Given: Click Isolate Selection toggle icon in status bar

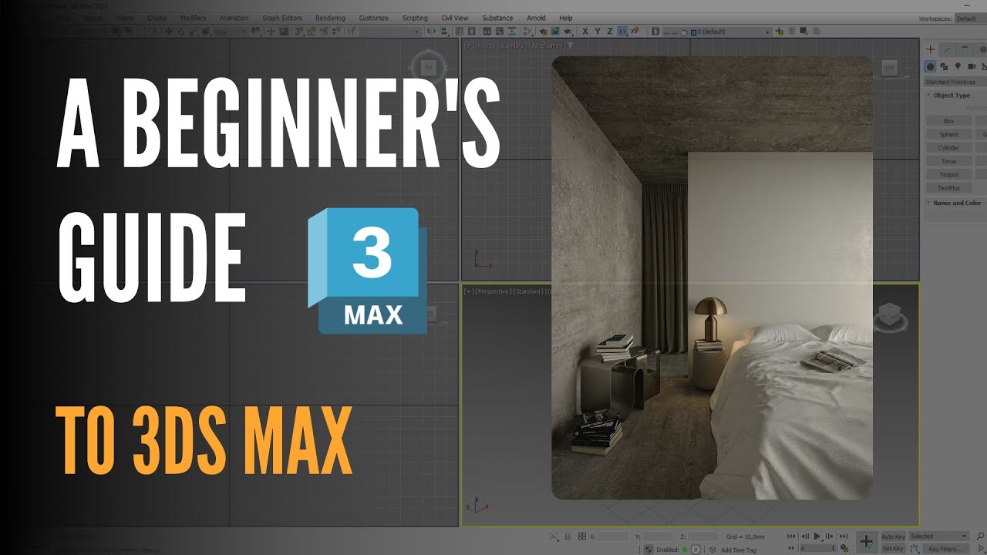Looking at the screenshot, I should tap(554, 536).
